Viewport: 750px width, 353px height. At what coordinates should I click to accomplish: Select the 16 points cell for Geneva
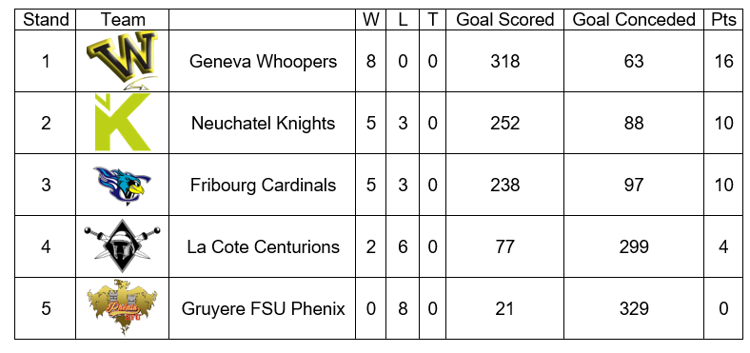722,61
